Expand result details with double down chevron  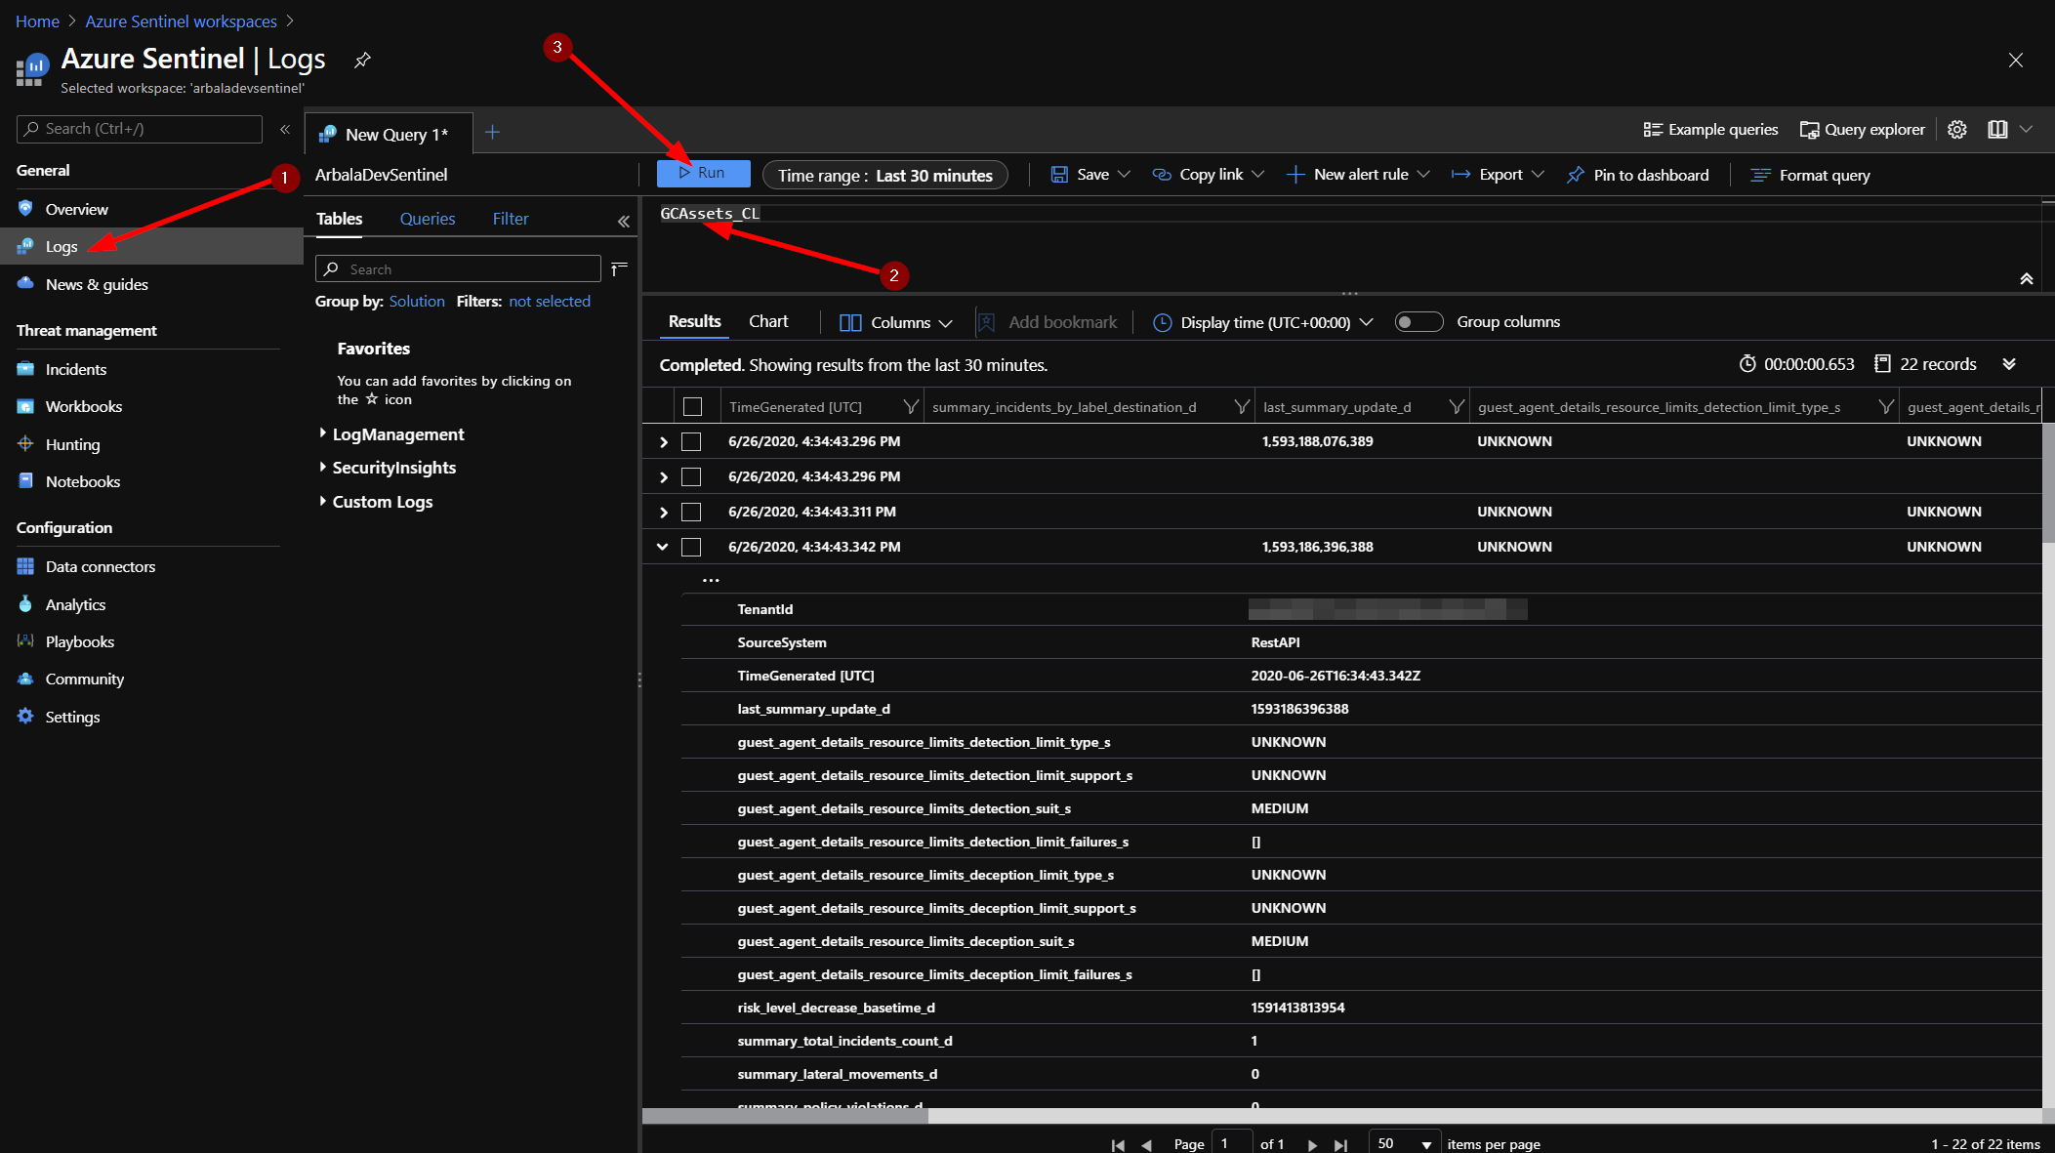coord(2009,363)
